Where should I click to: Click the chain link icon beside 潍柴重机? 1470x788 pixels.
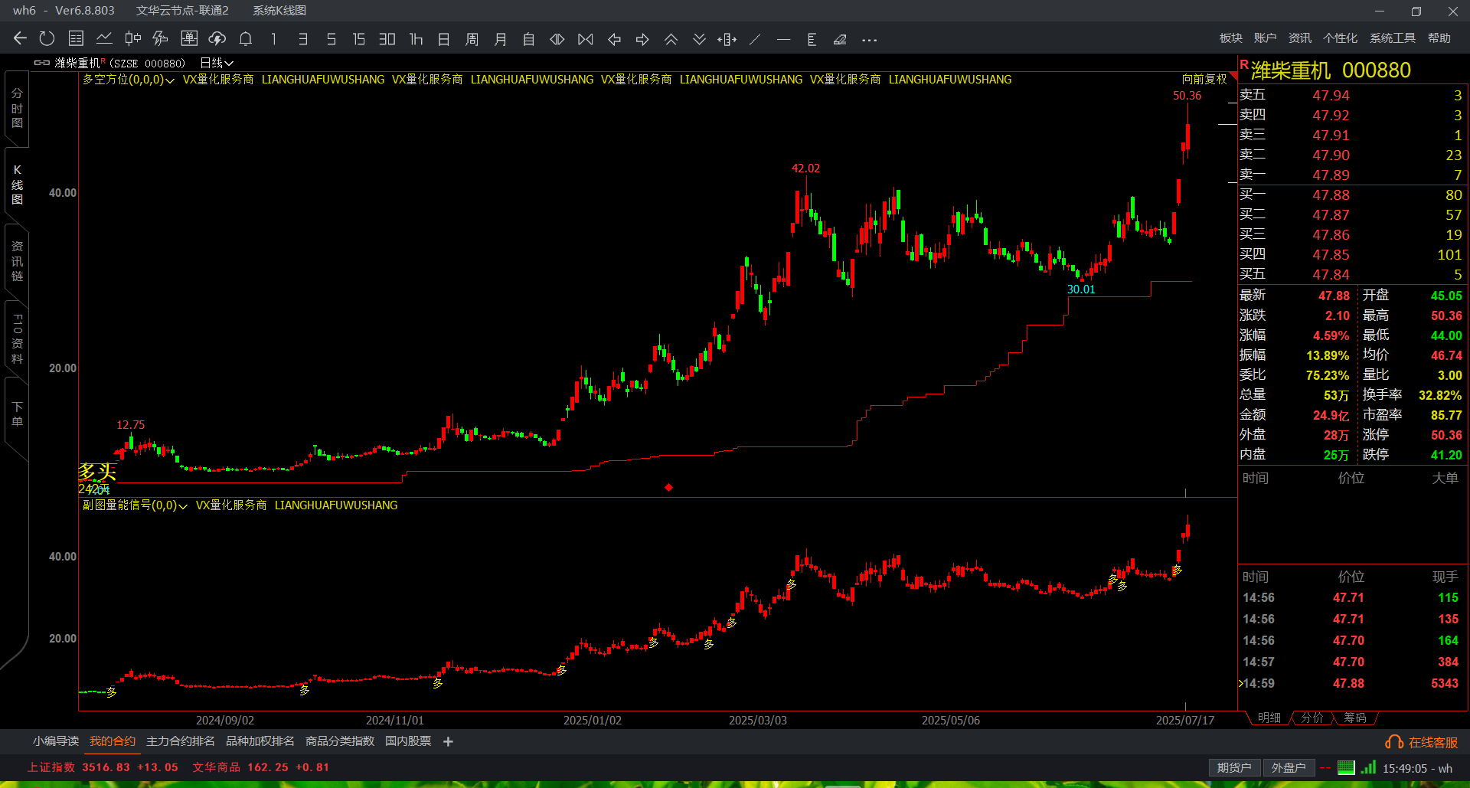[42, 63]
